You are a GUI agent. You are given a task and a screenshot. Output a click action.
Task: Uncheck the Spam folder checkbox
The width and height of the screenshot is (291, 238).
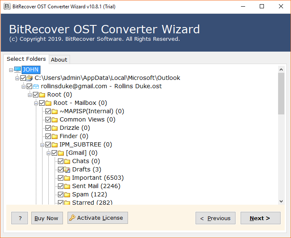coord(61,194)
